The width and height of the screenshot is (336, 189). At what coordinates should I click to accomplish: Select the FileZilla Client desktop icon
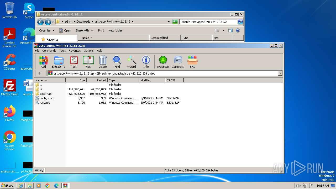click(9, 88)
